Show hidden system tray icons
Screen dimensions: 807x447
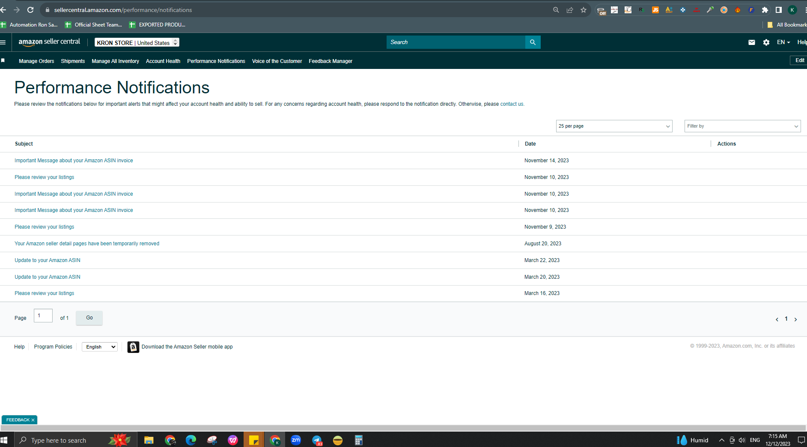point(722,440)
